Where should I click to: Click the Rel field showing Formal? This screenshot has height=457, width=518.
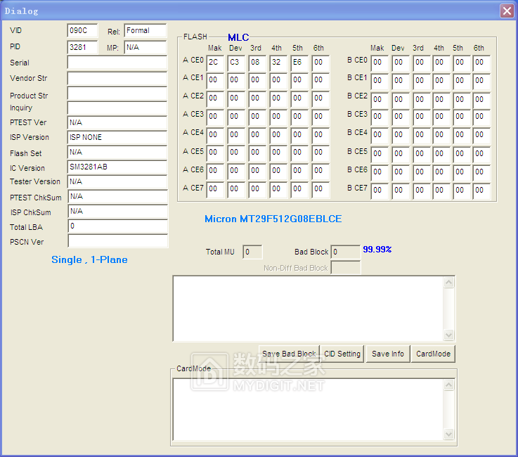[145, 31]
